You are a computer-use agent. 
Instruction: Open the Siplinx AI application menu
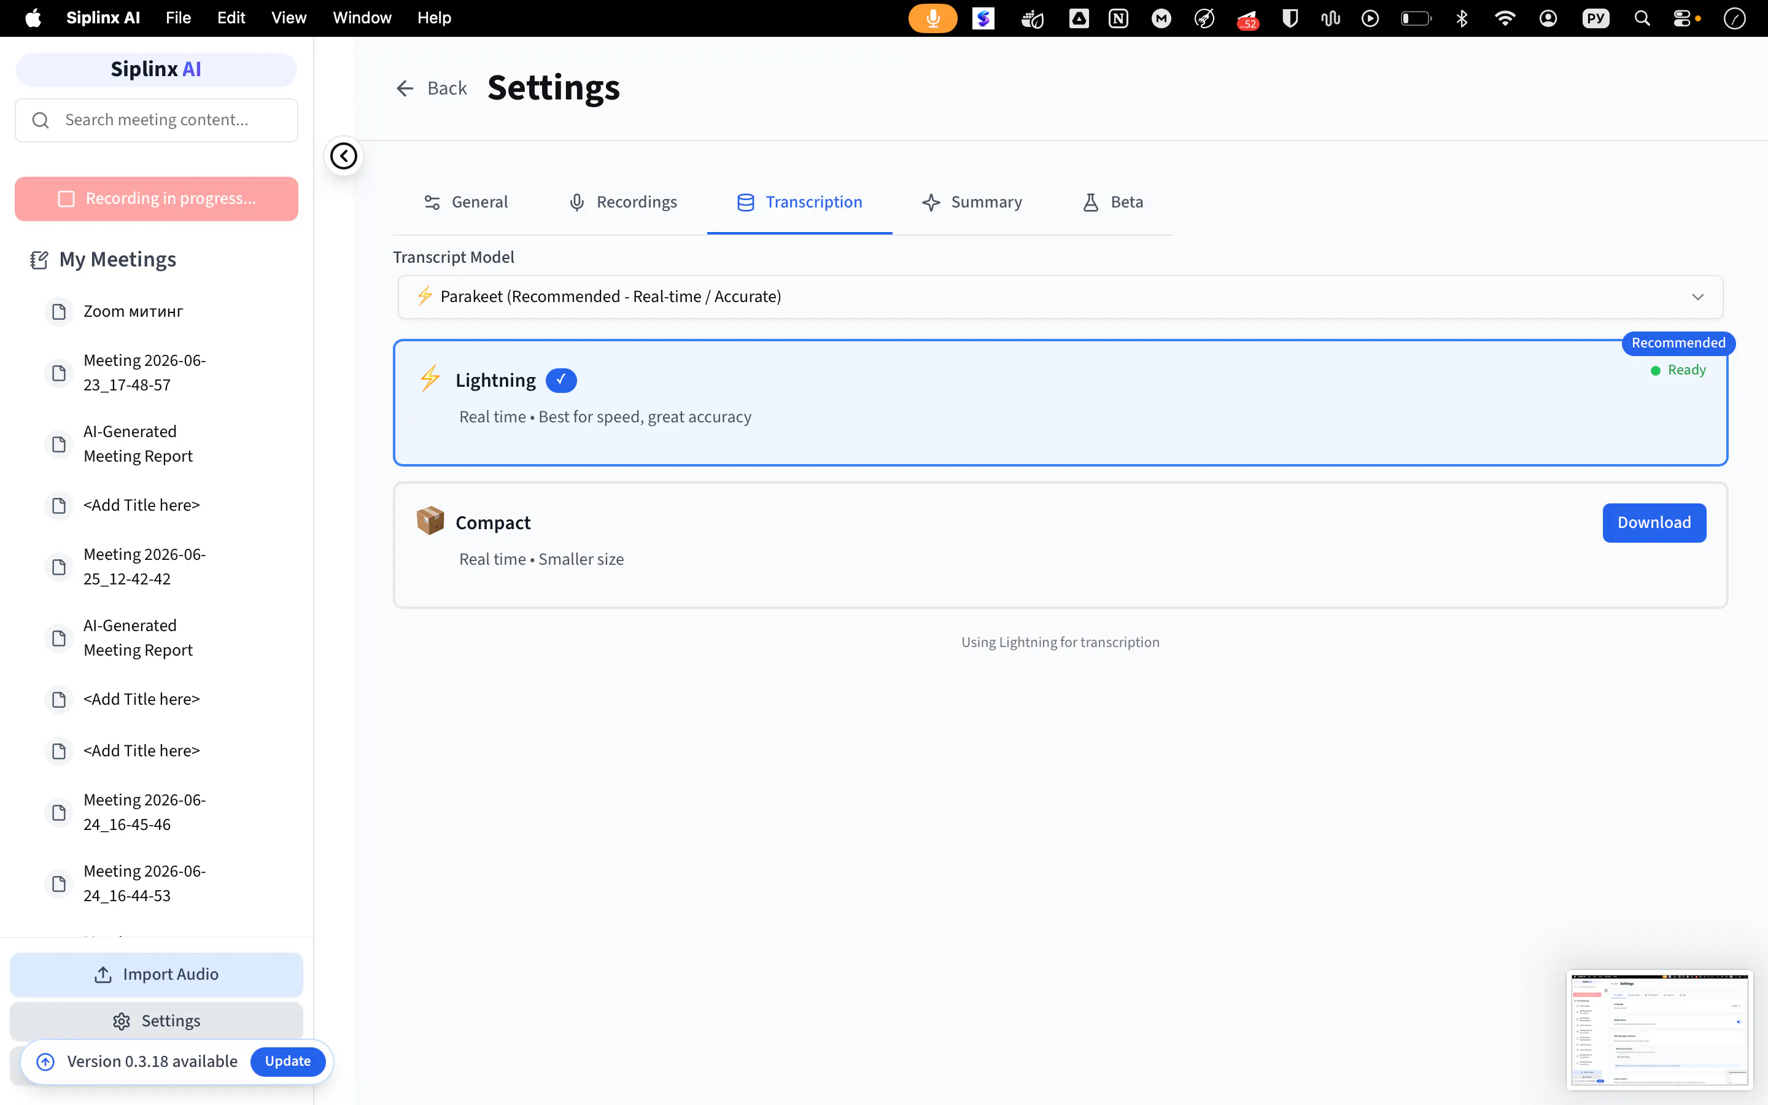coord(103,18)
